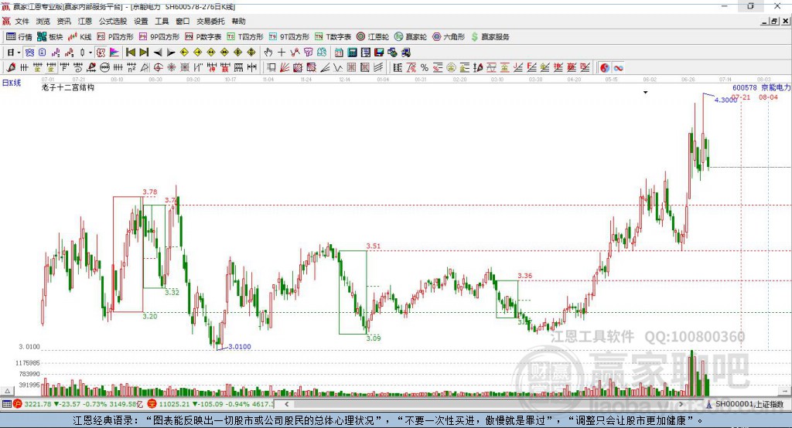
Task: Click the 3.51 price level label
Action: click(x=374, y=246)
